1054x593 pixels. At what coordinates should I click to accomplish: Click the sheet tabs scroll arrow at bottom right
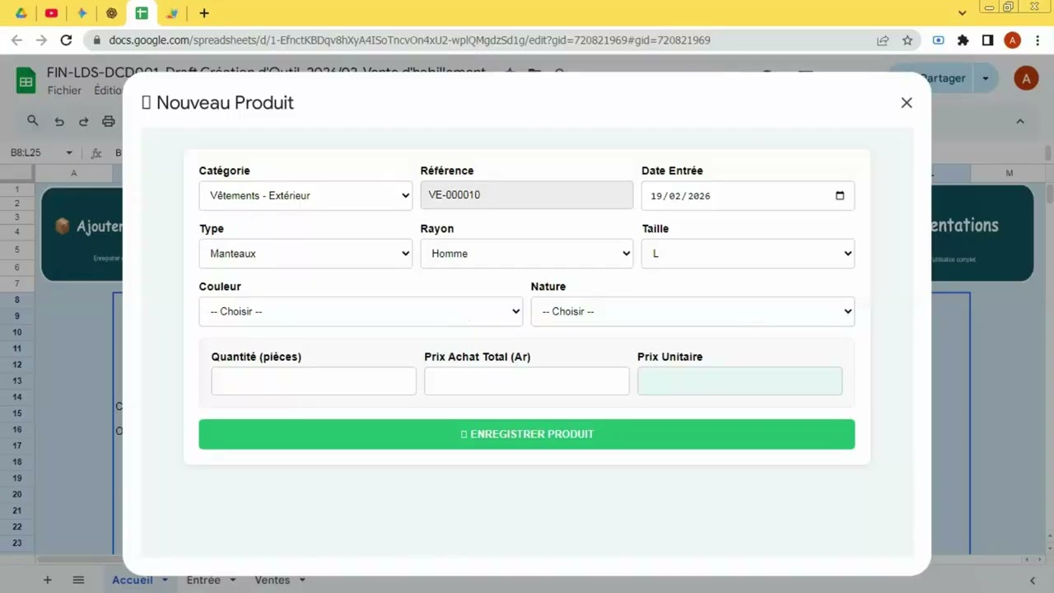pos(1033,580)
